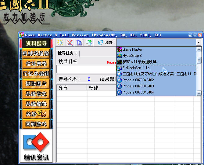The image size is (204, 165).
Task: Select Process 007B040402 from list
Action: 138,80
